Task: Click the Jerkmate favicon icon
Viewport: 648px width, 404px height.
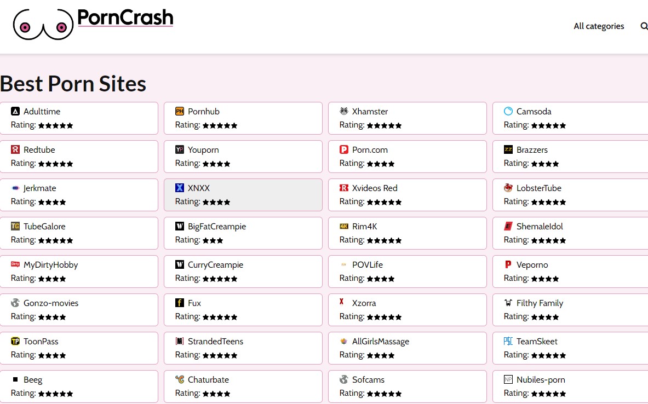Action: 15,188
